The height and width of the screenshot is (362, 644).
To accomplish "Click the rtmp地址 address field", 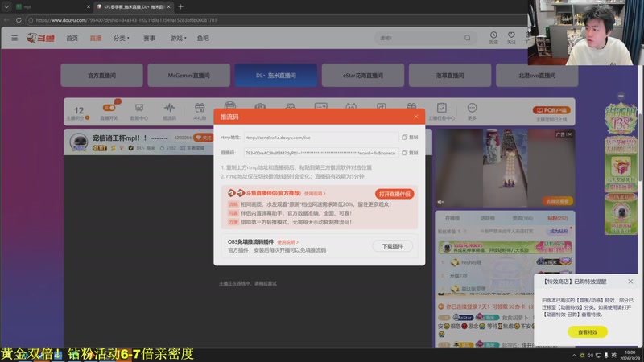I will [320, 138].
